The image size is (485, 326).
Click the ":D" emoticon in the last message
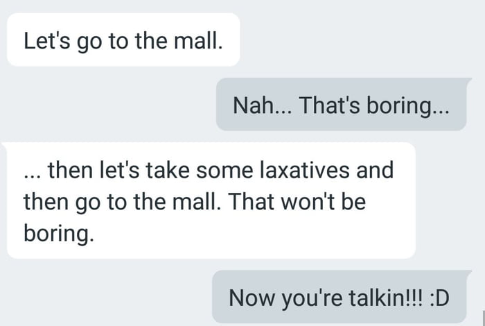pyautogui.click(x=439, y=298)
